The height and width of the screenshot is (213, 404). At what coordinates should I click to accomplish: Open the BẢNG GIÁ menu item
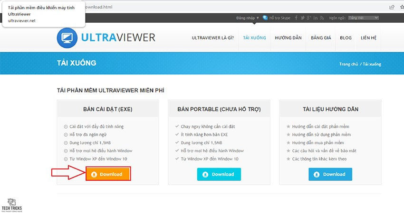coord(321,38)
